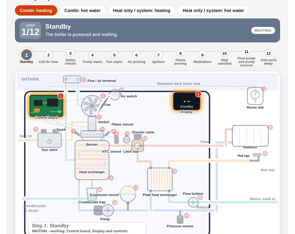This screenshot has height=234, width=295.
Task: Click numbered marker 2 on Display
Action: [x=198, y=94]
